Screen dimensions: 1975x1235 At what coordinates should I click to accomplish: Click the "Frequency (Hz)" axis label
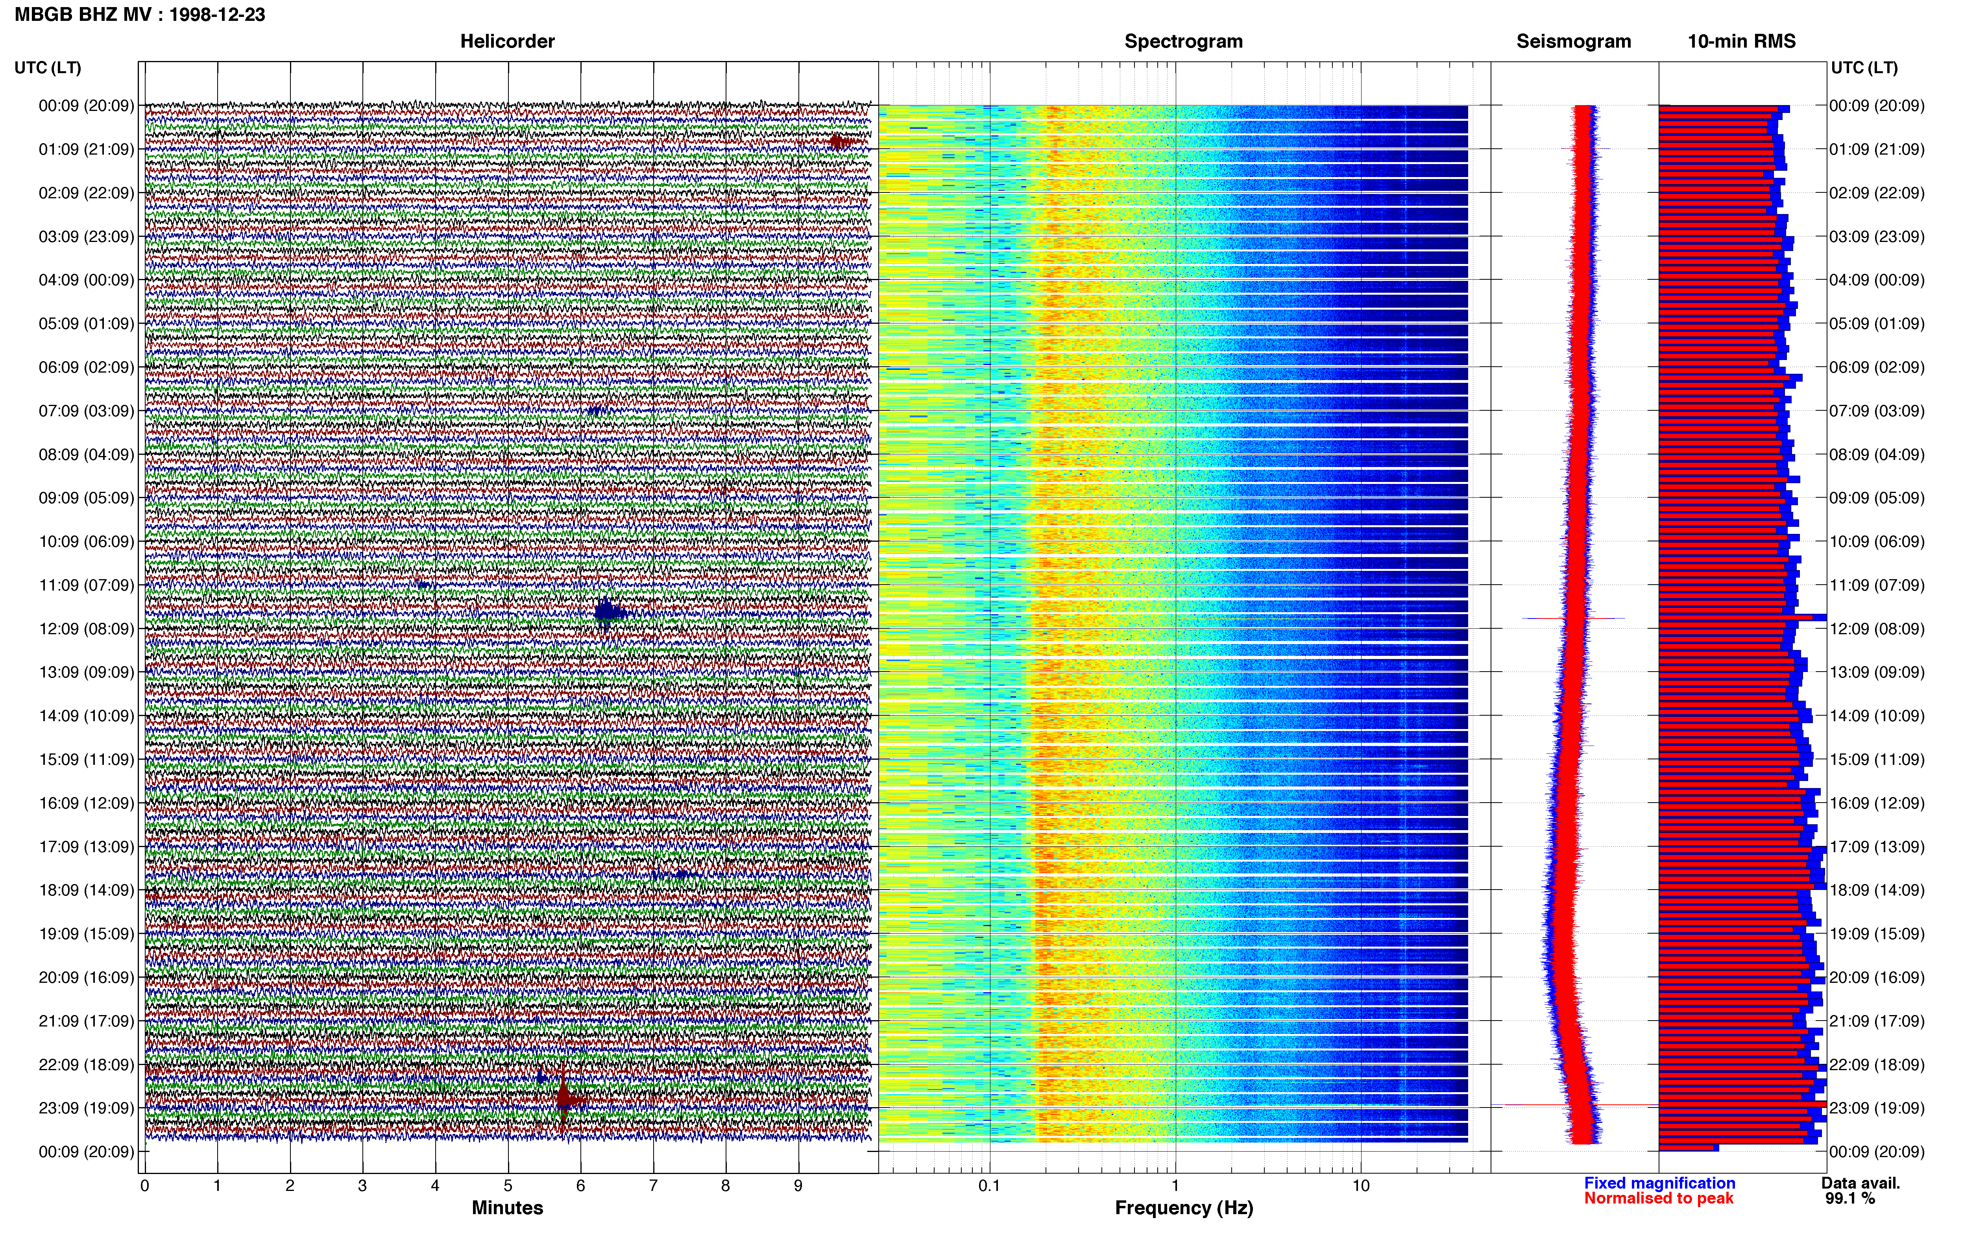pyautogui.click(x=1184, y=1208)
